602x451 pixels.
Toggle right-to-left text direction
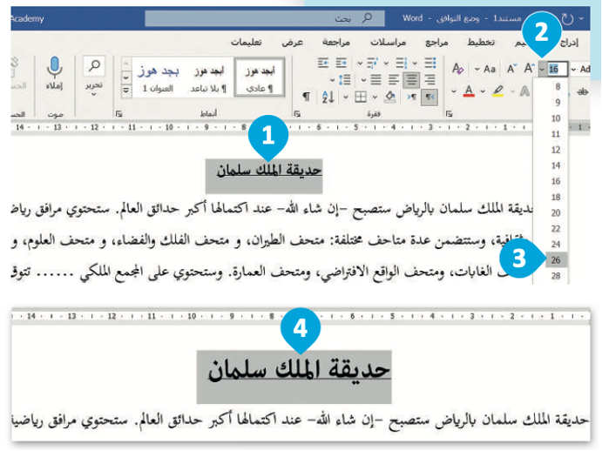click(x=429, y=98)
